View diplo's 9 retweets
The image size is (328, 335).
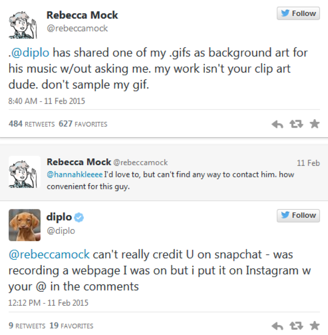(27, 326)
